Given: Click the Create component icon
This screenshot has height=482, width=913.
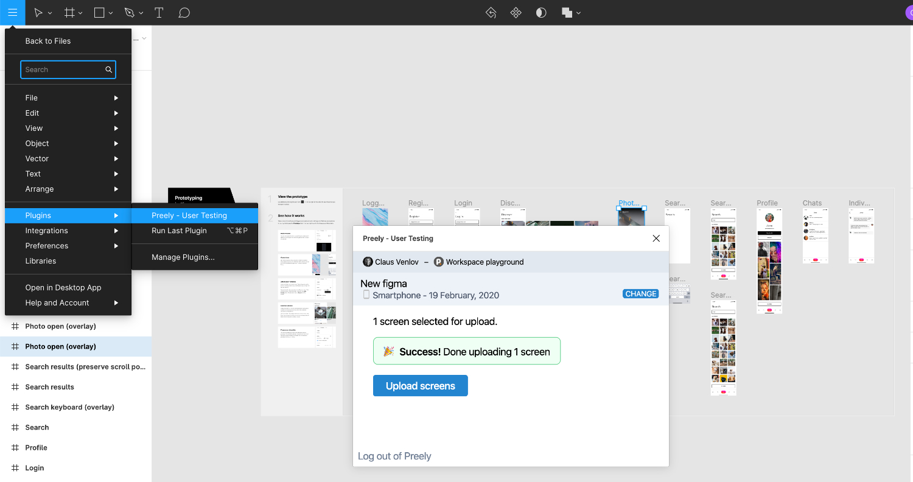Looking at the screenshot, I should [x=516, y=13].
